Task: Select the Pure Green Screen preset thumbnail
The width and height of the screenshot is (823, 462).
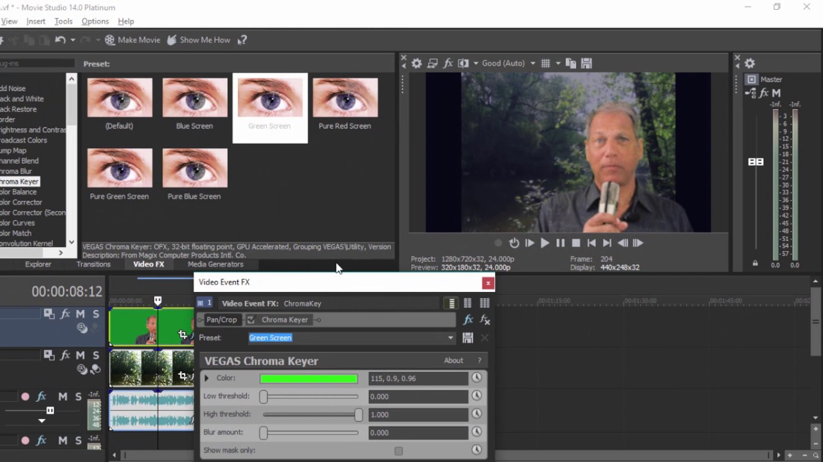Action: coord(120,168)
